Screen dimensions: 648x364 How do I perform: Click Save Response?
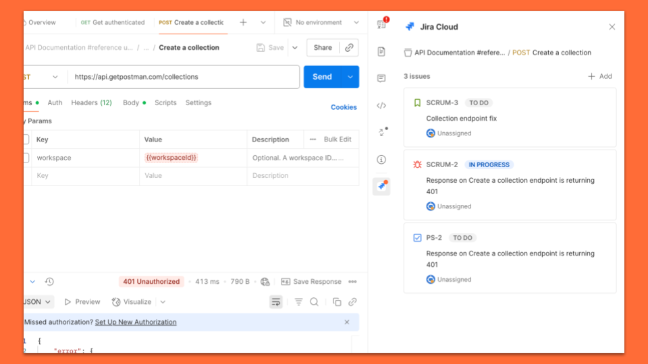(311, 282)
